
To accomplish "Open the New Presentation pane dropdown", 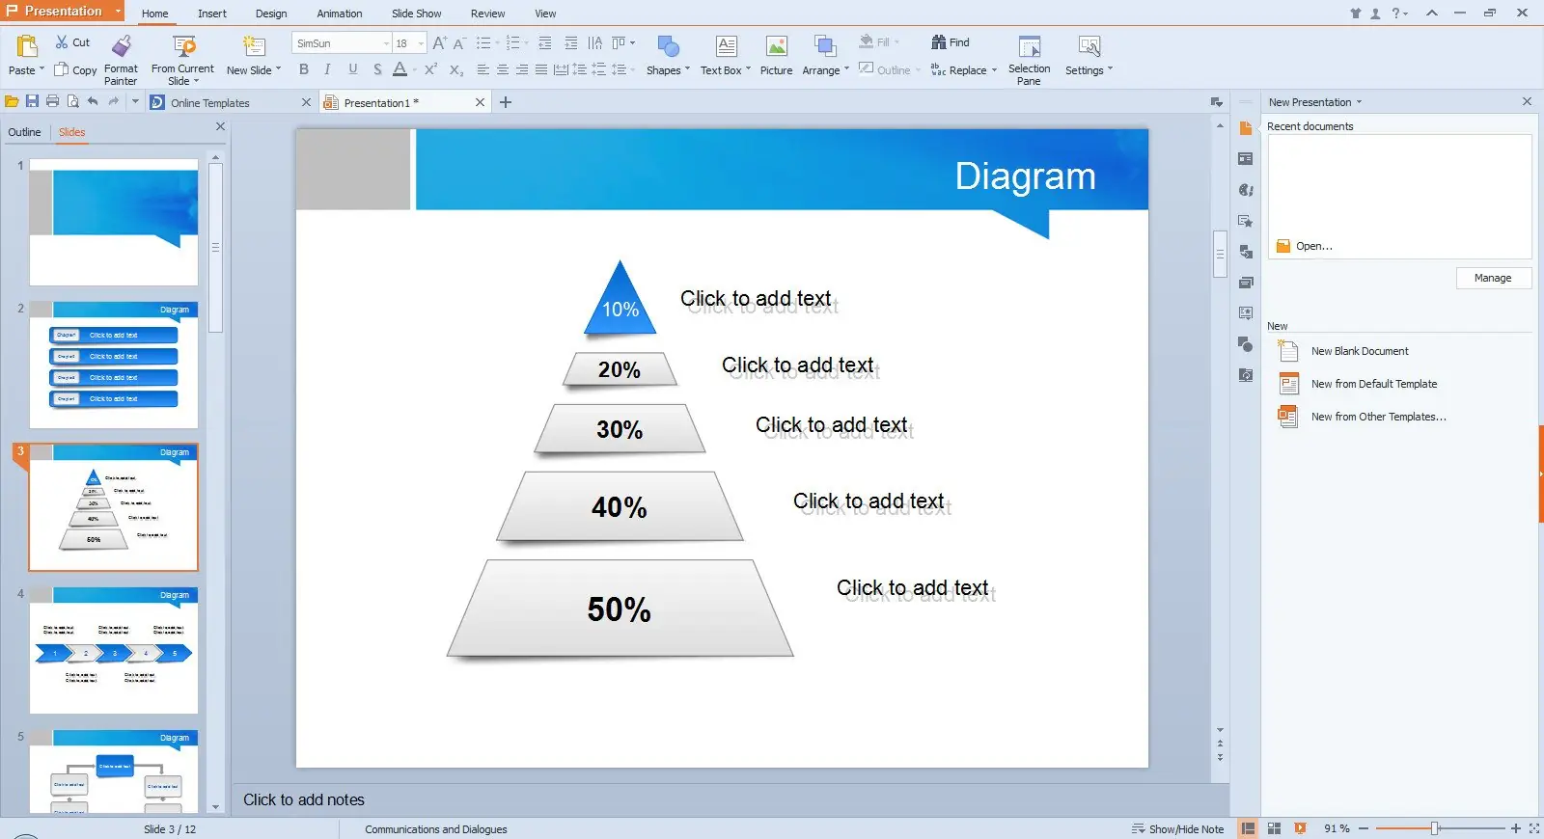I will point(1359,102).
